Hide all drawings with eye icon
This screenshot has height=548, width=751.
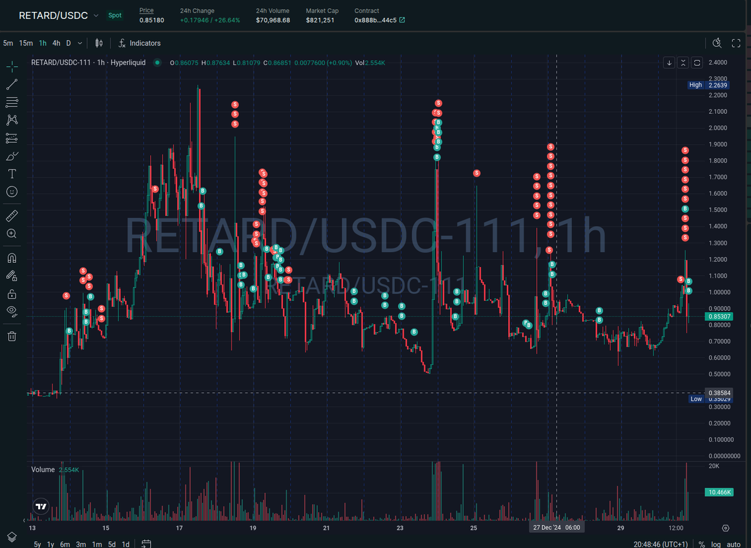11,311
